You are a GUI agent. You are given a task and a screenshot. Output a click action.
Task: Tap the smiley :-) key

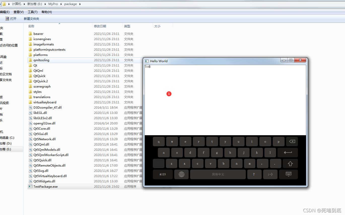click(x=270, y=174)
